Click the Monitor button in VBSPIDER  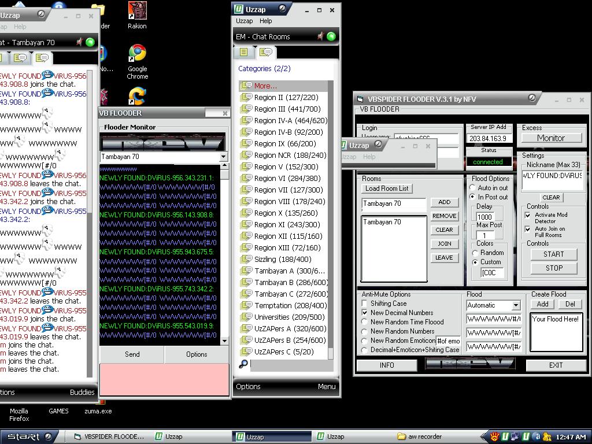pyautogui.click(x=551, y=138)
